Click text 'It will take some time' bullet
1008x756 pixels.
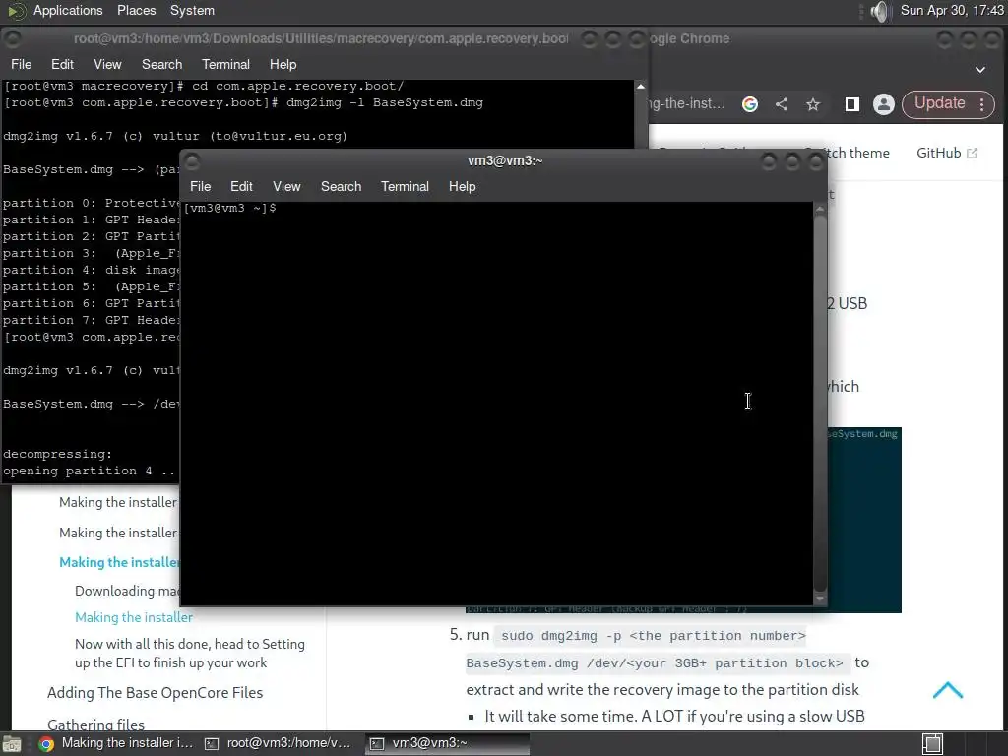pos(674,717)
